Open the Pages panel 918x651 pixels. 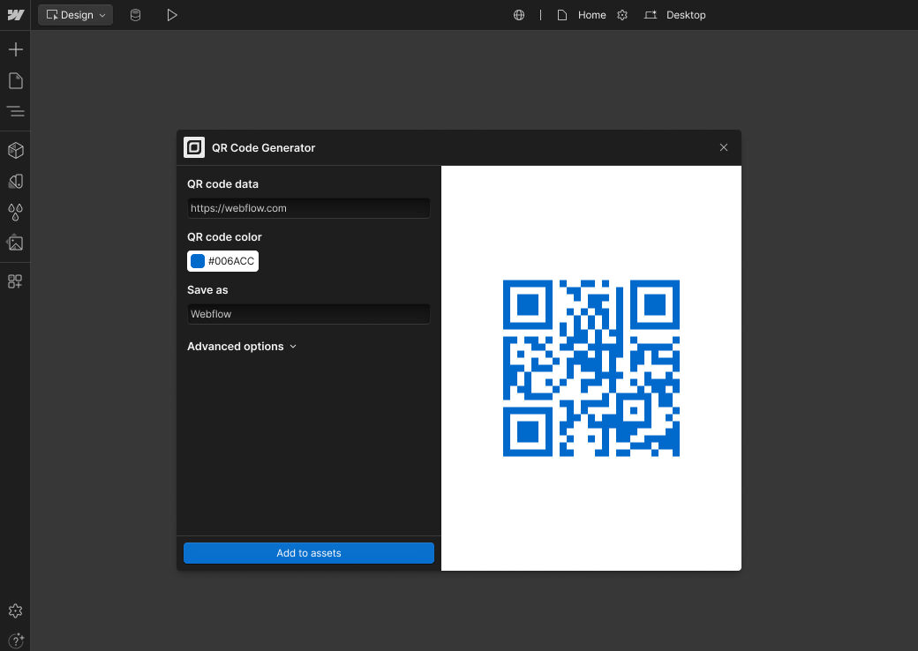tap(16, 81)
